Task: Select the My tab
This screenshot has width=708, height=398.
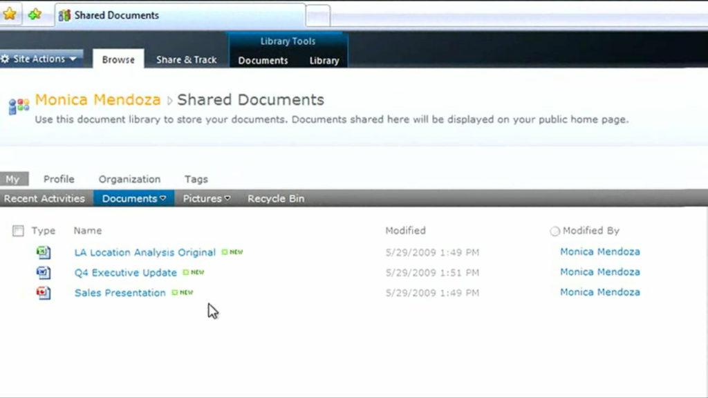Action: click(x=14, y=179)
